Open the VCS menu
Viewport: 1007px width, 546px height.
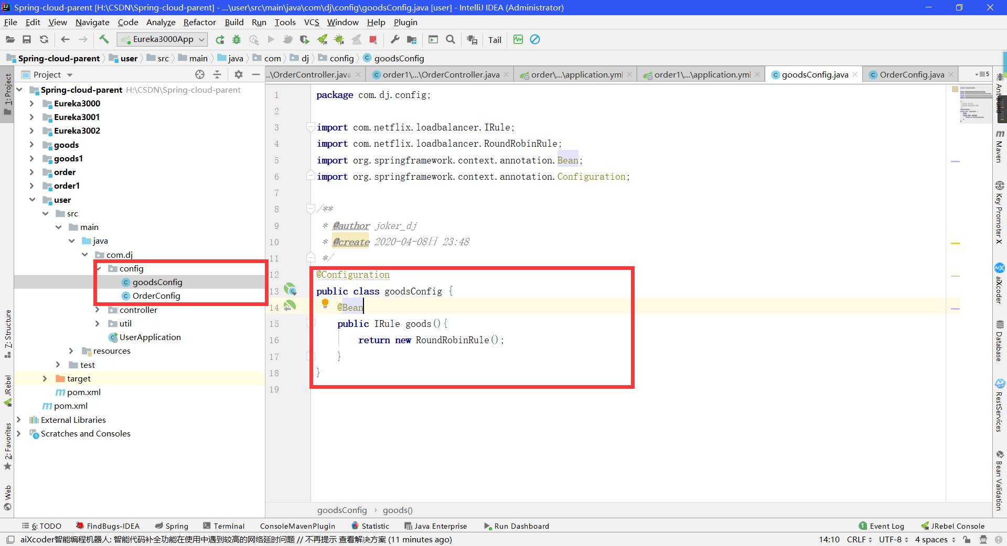tap(312, 22)
